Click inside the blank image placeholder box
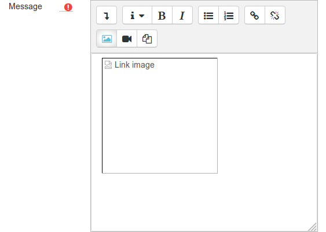The height and width of the screenshot is (232, 326). (x=160, y=120)
